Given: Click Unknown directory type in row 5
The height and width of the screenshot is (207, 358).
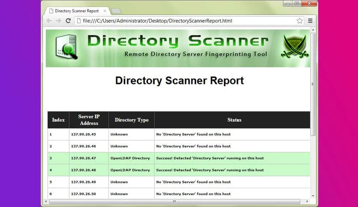Looking at the screenshot, I should click(119, 182).
